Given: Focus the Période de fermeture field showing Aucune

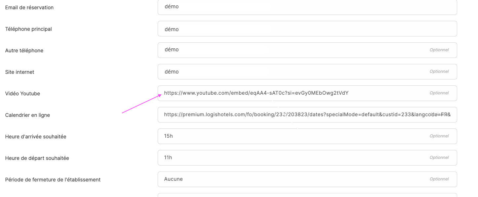Looking at the screenshot, I should click(x=307, y=179).
